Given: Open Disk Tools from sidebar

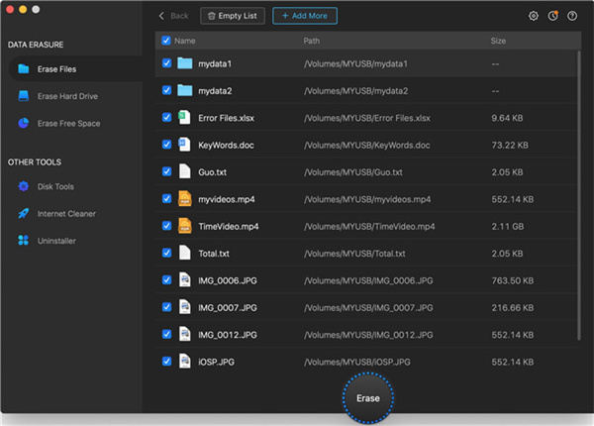Looking at the screenshot, I should tap(55, 186).
